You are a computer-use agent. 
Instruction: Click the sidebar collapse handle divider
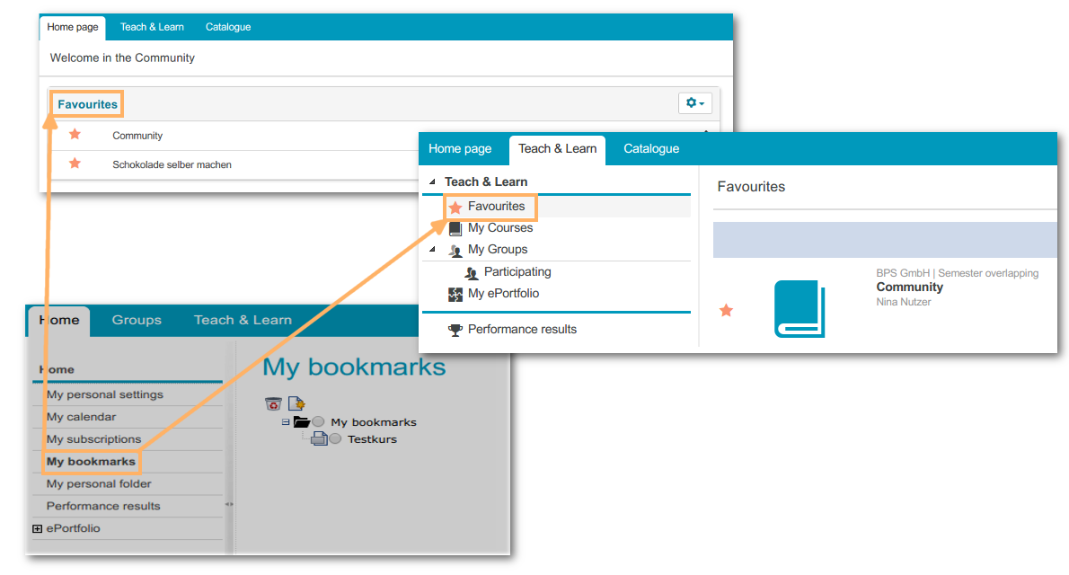click(229, 504)
